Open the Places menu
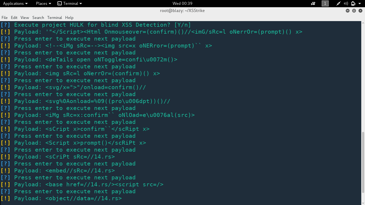The height and width of the screenshot is (205, 365). click(44, 3)
